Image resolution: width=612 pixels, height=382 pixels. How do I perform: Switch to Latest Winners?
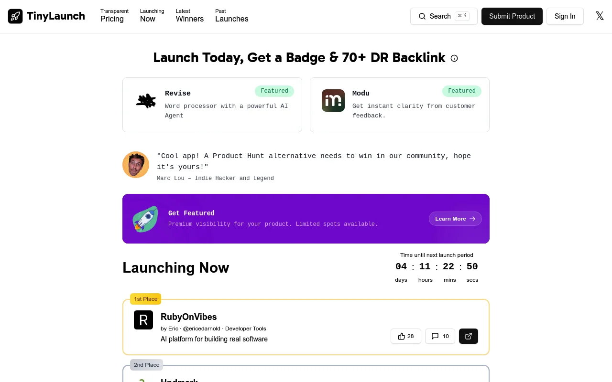(x=189, y=16)
